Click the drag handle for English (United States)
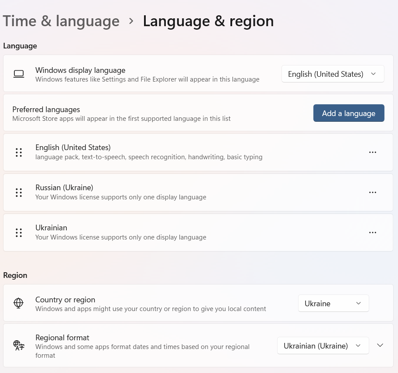Screen dimensions: 398x373 (19, 152)
